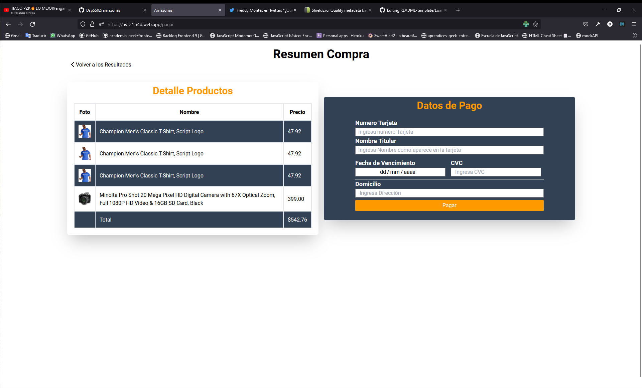Image resolution: width=642 pixels, height=388 pixels.
Task: Open the Firefox hamburger menu
Action: pyautogui.click(x=634, y=24)
